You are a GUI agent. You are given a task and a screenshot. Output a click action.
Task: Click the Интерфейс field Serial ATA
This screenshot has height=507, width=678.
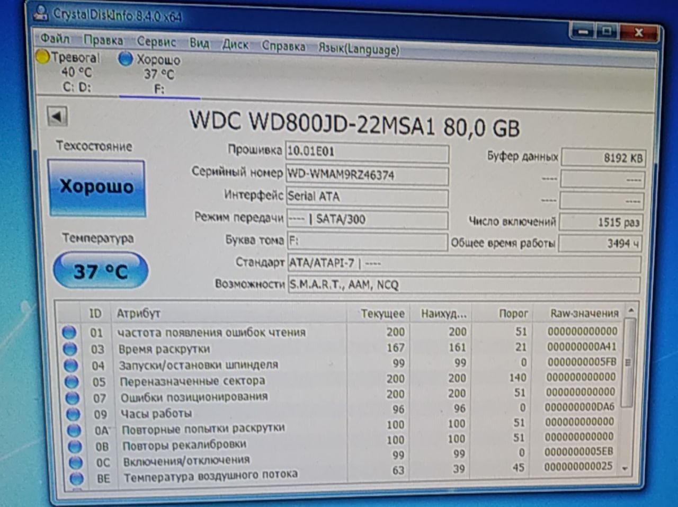tap(367, 197)
